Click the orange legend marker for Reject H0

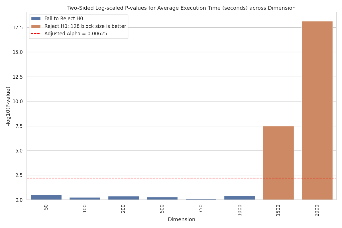tap(36, 26)
